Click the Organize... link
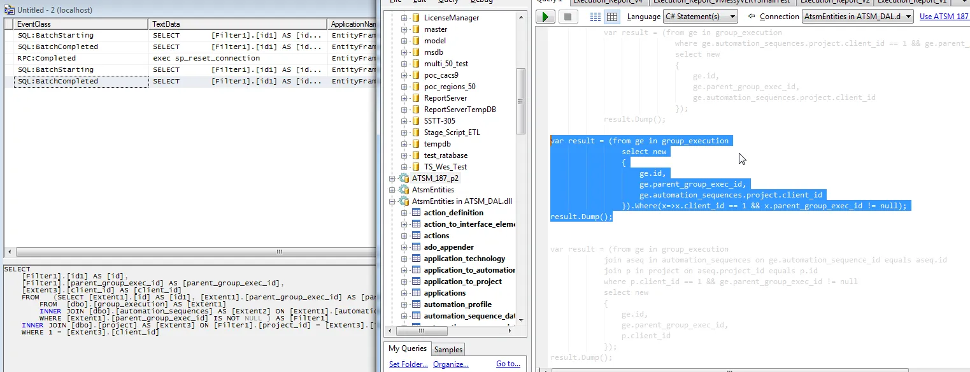This screenshot has height=372, width=970. pos(451,364)
